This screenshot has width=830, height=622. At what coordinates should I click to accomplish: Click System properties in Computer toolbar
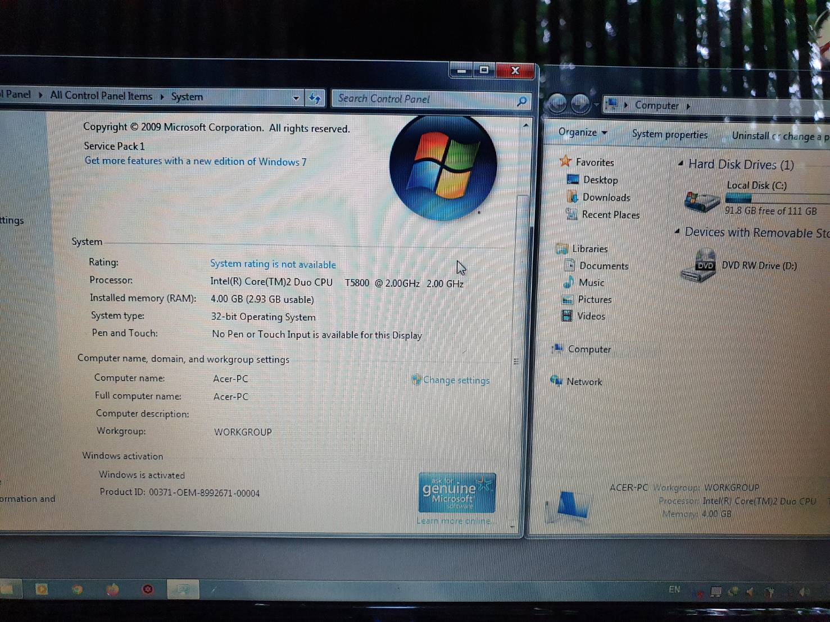(x=669, y=134)
